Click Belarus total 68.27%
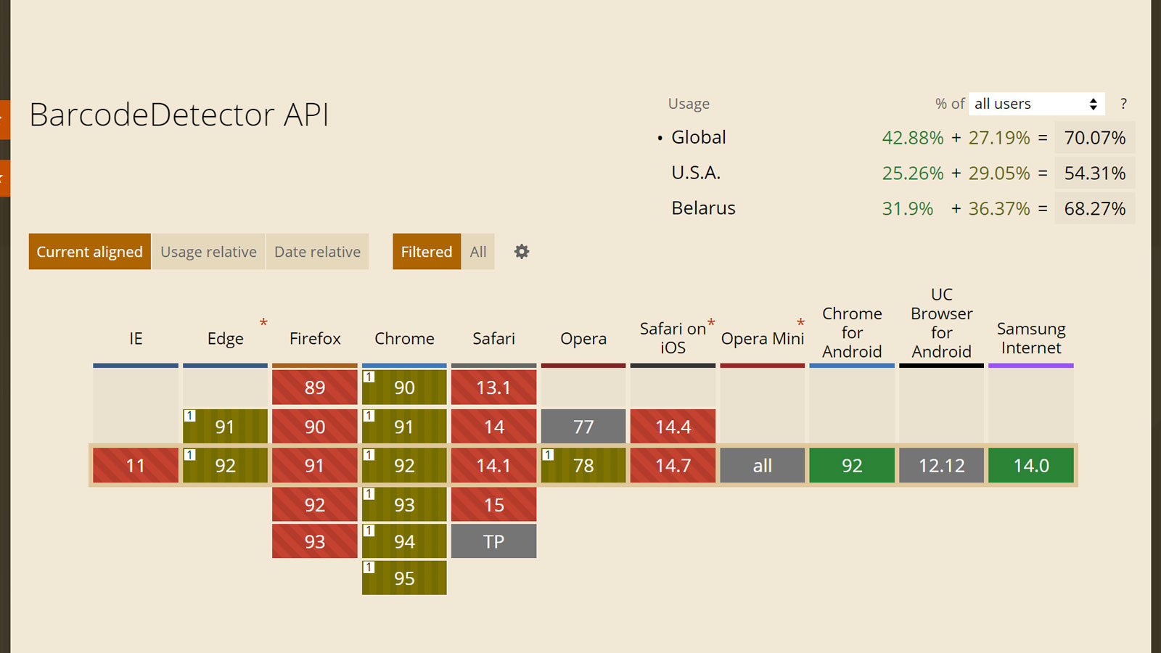The width and height of the screenshot is (1161, 653). pyautogui.click(x=1095, y=209)
